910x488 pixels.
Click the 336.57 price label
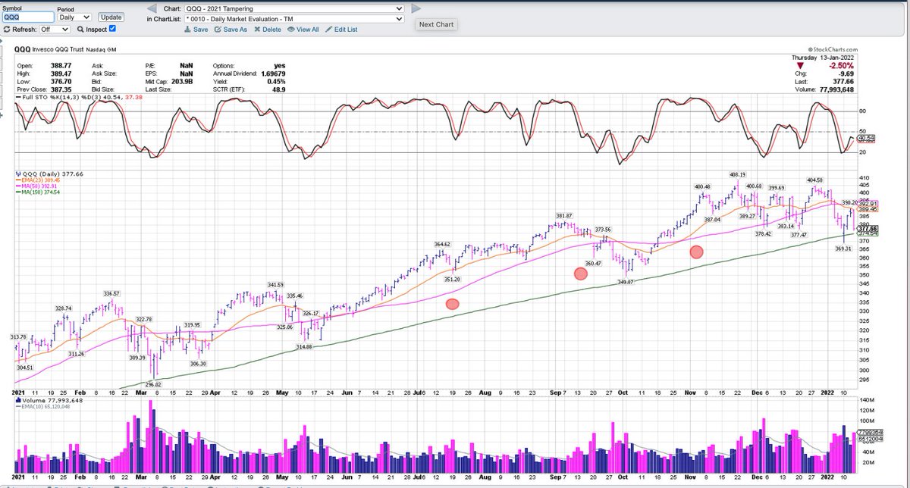coord(112,293)
